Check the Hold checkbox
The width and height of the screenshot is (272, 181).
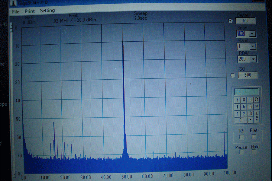254,152
